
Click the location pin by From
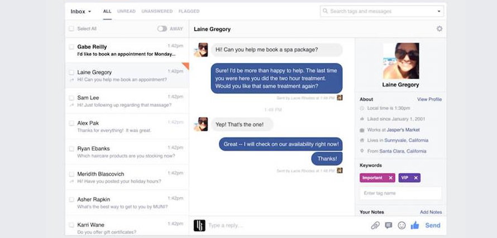coord(362,151)
